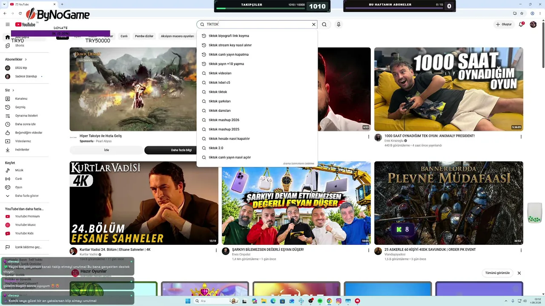Click 'Tümünü görüntüle' for Hazır Oyunlar
545x306 pixels.
click(497, 273)
